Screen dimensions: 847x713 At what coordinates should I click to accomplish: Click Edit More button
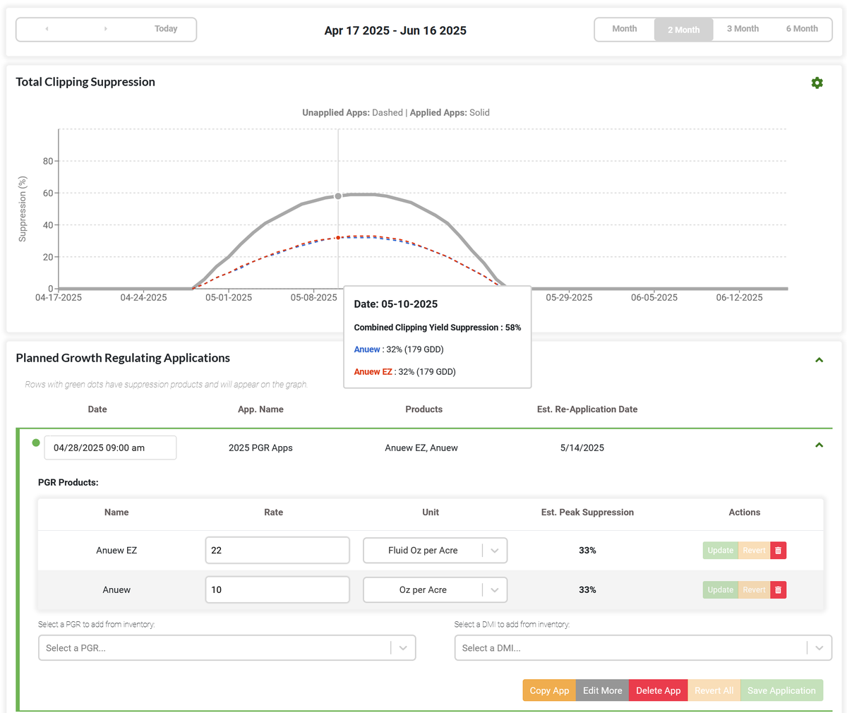click(x=602, y=690)
